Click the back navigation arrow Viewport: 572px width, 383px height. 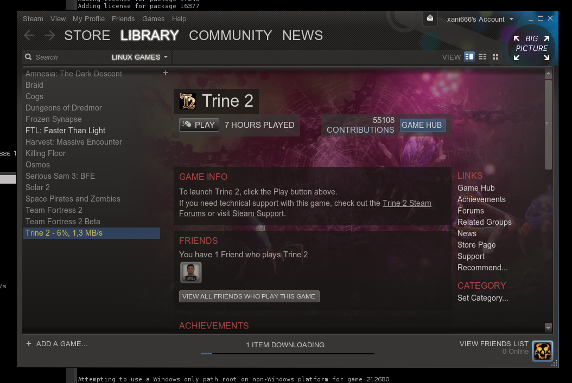pos(29,36)
